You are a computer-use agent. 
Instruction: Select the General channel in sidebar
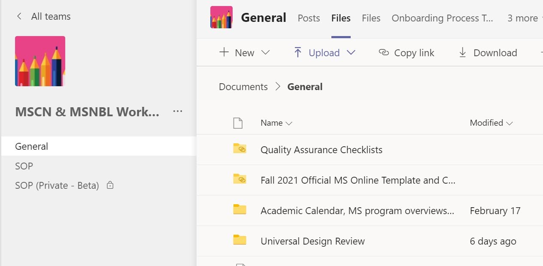tap(98, 146)
